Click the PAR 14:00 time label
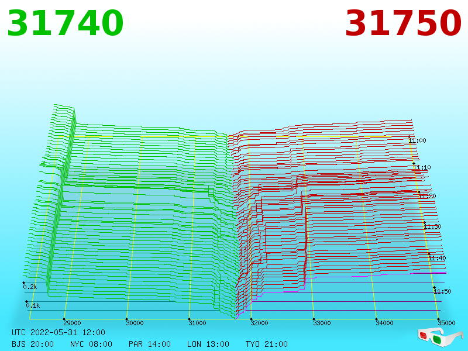Image resolution: width=468 pixels, height=351 pixels. coord(150,344)
